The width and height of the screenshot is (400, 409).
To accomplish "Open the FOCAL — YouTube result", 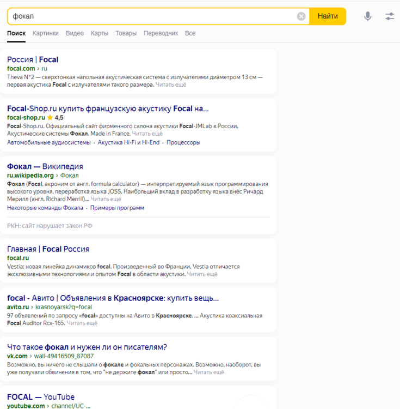I will 41,397.
